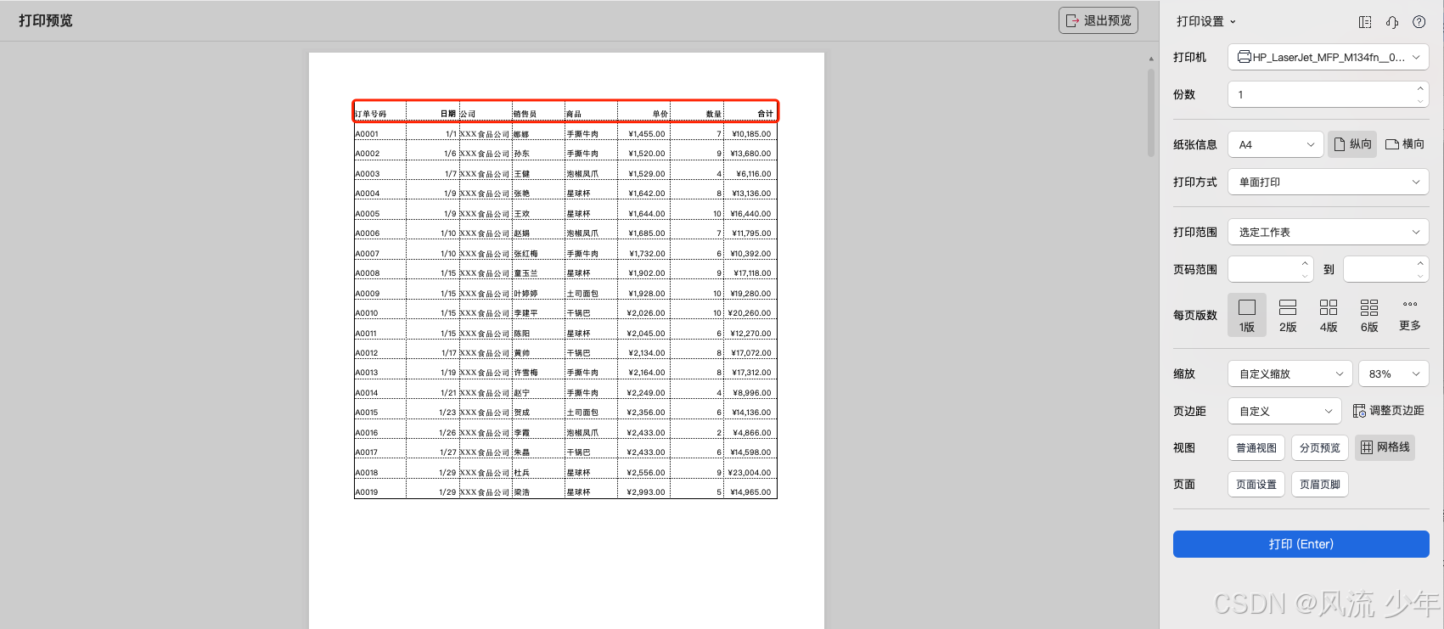Viewport: 1444px width, 629px height.
Task: Open the HP_LaserJet printer dropdown
Action: [x=1329, y=58]
